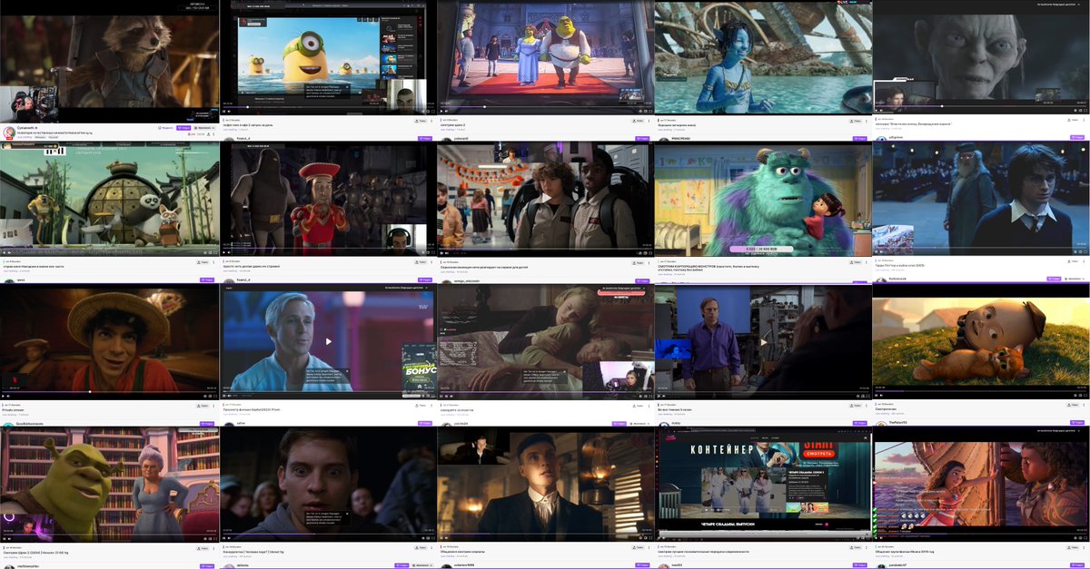The width and height of the screenshot is (1090, 569).
Task: Open 'Смотрим Шрек 2 (2004)' stream title
Action: (36, 553)
